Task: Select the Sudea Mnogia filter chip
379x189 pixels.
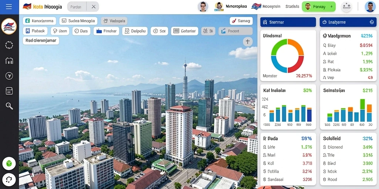Action: click(78, 21)
